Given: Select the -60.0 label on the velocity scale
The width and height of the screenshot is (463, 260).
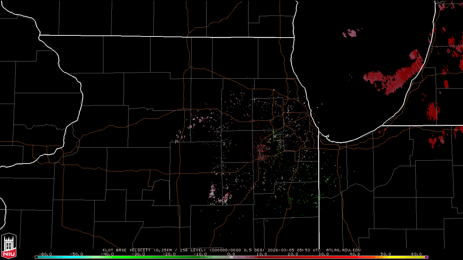Looking at the screenshot, I should pyautogui.click(x=45, y=254).
